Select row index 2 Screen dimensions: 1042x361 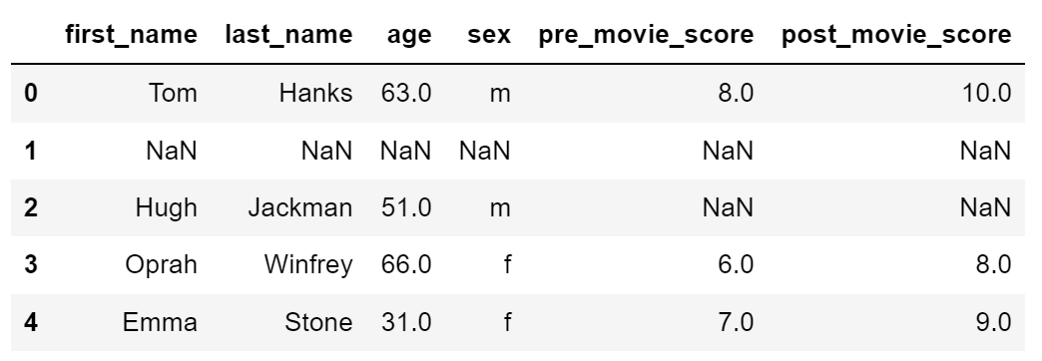(x=31, y=207)
